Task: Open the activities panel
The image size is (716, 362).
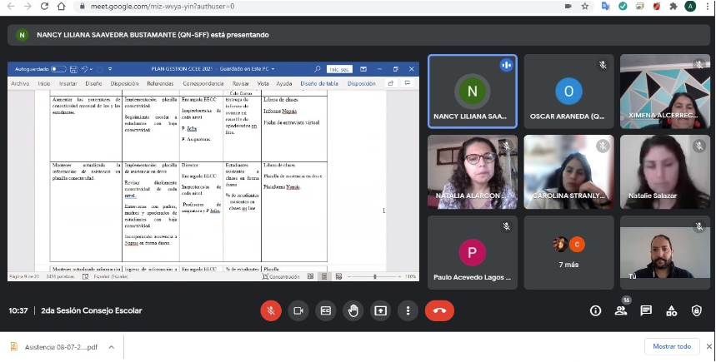Action: coord(671,310)
